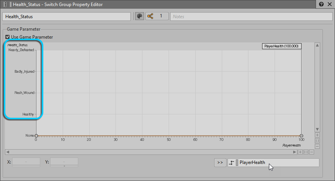Disable the Use Game Parameter checkbox

tap(8, 37)
